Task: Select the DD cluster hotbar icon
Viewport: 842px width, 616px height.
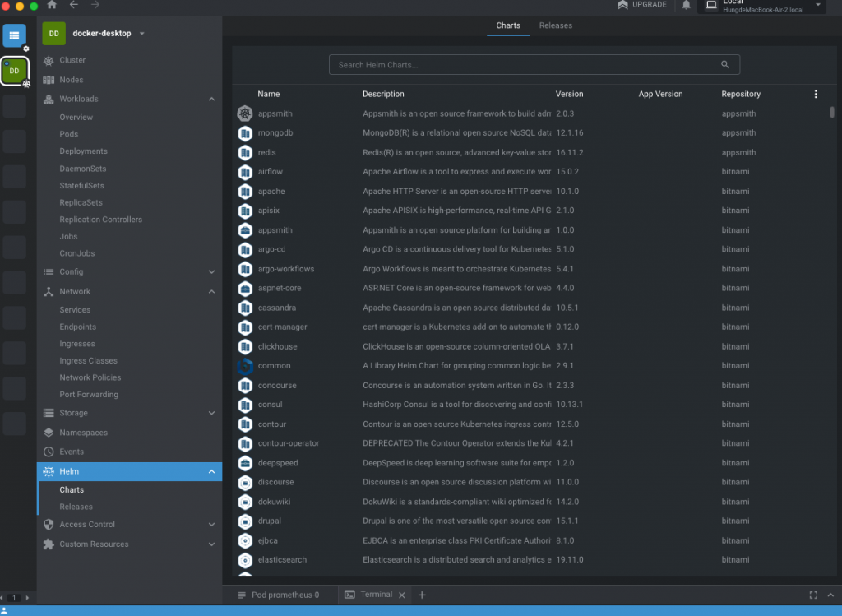Action: tap(15, 71)
